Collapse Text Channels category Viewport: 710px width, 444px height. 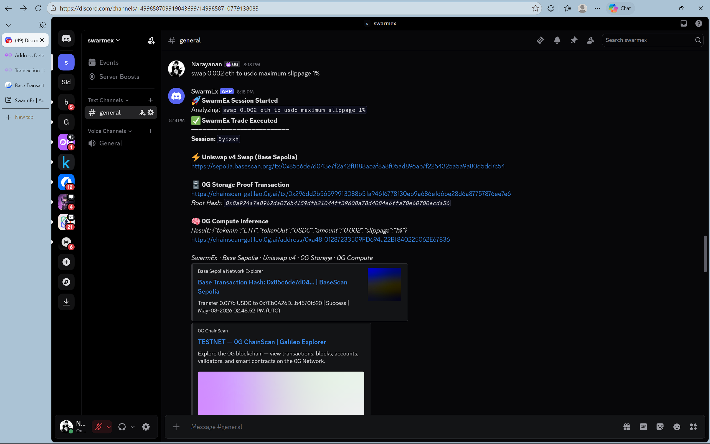click(108, 100)
